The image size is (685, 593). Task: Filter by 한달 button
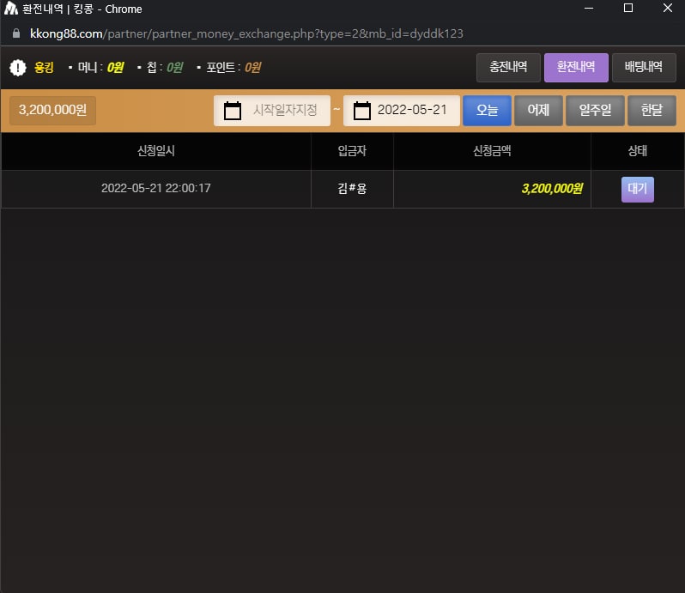click(x=652, y=111)
